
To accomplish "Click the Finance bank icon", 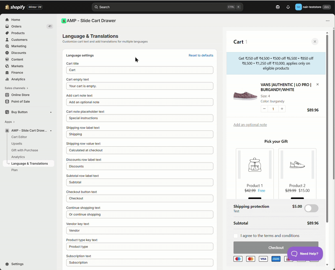I will point(7,72).
